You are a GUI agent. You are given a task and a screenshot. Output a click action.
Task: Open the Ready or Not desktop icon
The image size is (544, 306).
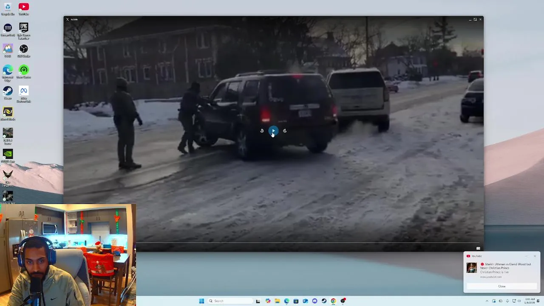coord(8,198)
